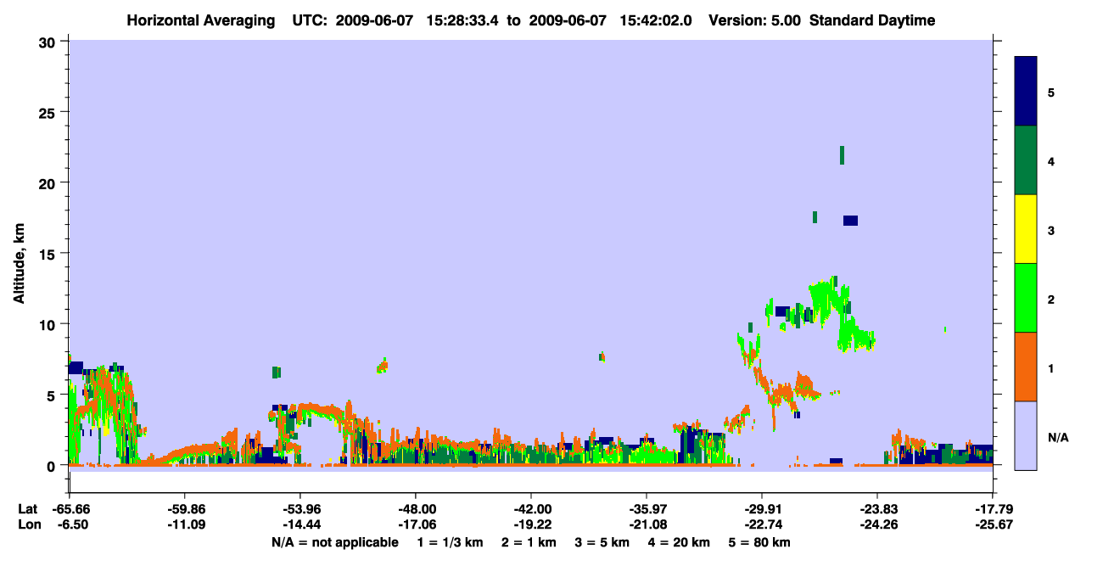Click the 'N/A = not applicable' legend text
This screenshot has height=566, width=1103.
click(334, 542)
